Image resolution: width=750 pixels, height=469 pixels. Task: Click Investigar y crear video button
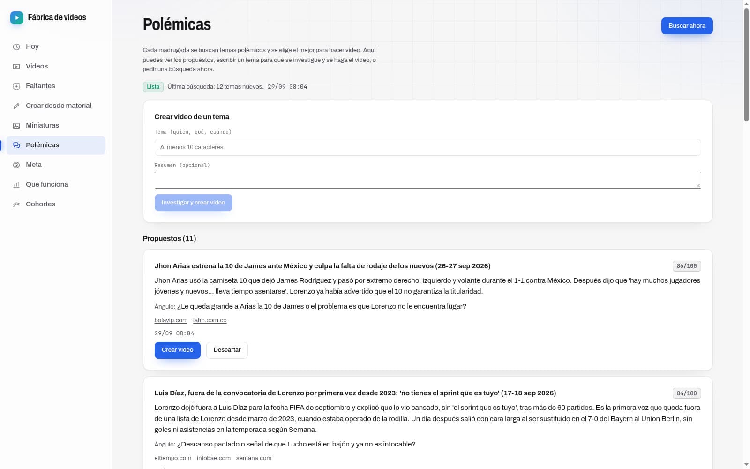193,203
